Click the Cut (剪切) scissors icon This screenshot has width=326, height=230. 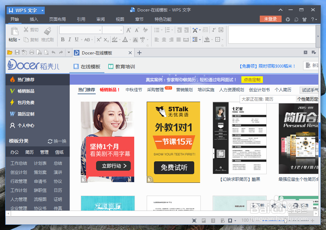click(26, 29)
